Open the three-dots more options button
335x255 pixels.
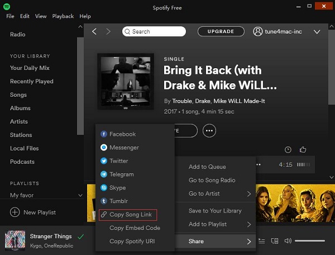(x=209, y=130)
